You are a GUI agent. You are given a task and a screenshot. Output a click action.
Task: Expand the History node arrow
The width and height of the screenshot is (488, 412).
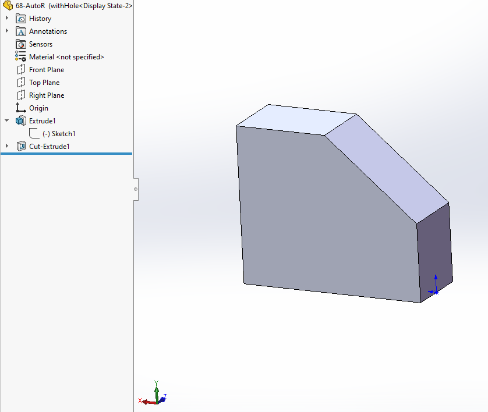[x=7, y=18]
